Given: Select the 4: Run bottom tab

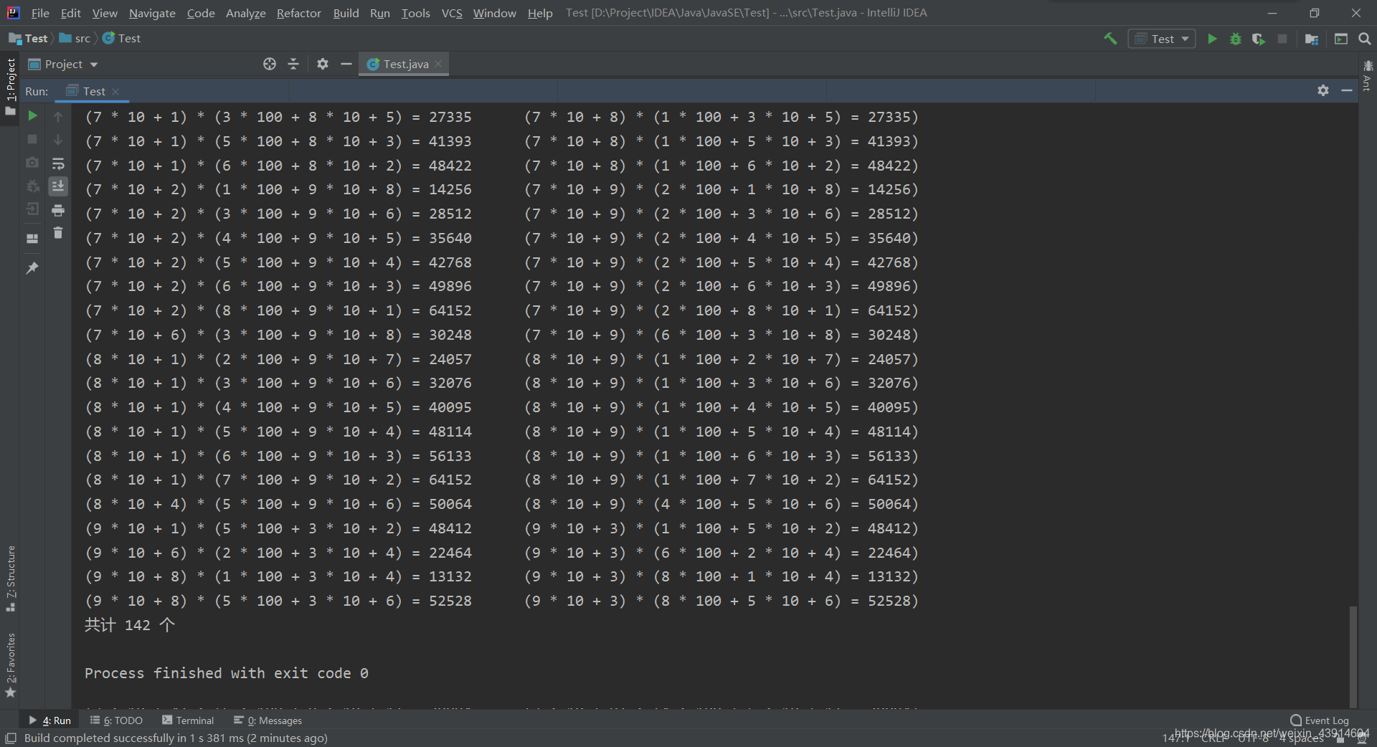Looking at the screenshot, I should point(49,720).
